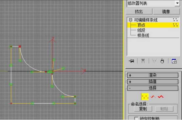Collapse the 选择 rollout
The height and width of the screenshot is (120, 182).
pos(153,88)
